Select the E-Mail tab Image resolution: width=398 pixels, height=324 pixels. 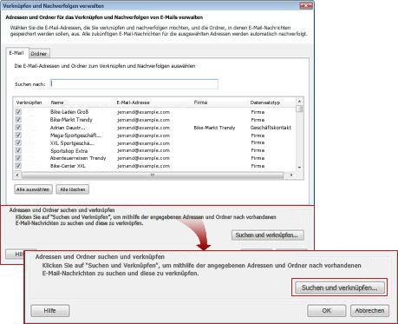(x=16, y=53)
